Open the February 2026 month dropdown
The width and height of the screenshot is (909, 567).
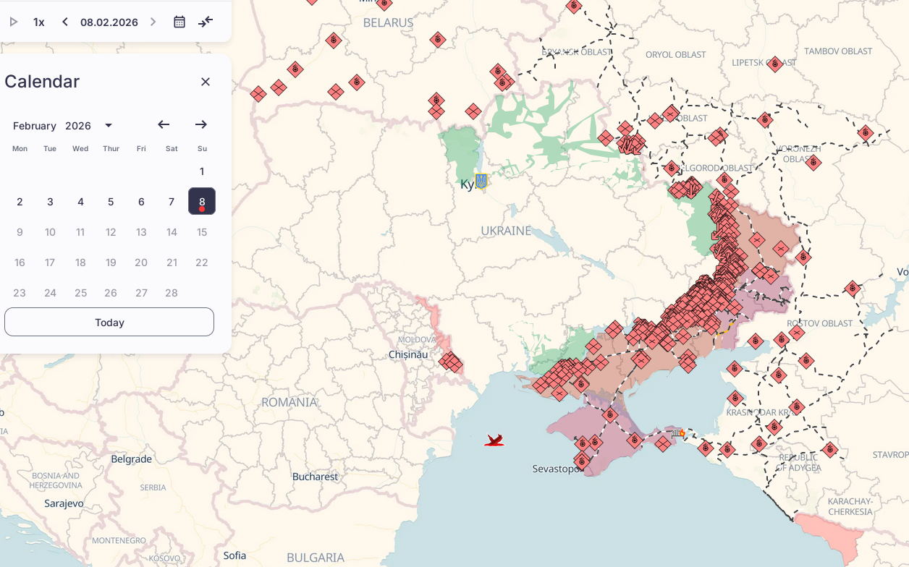pos(109,126)
